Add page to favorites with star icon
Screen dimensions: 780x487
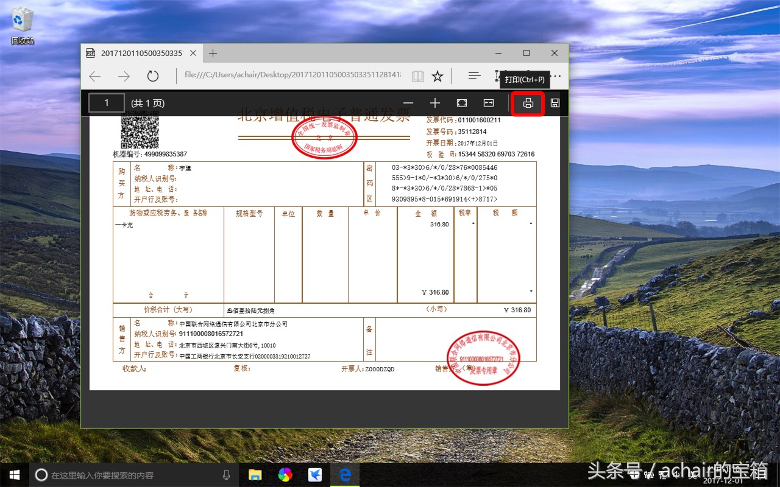[437, 76]
